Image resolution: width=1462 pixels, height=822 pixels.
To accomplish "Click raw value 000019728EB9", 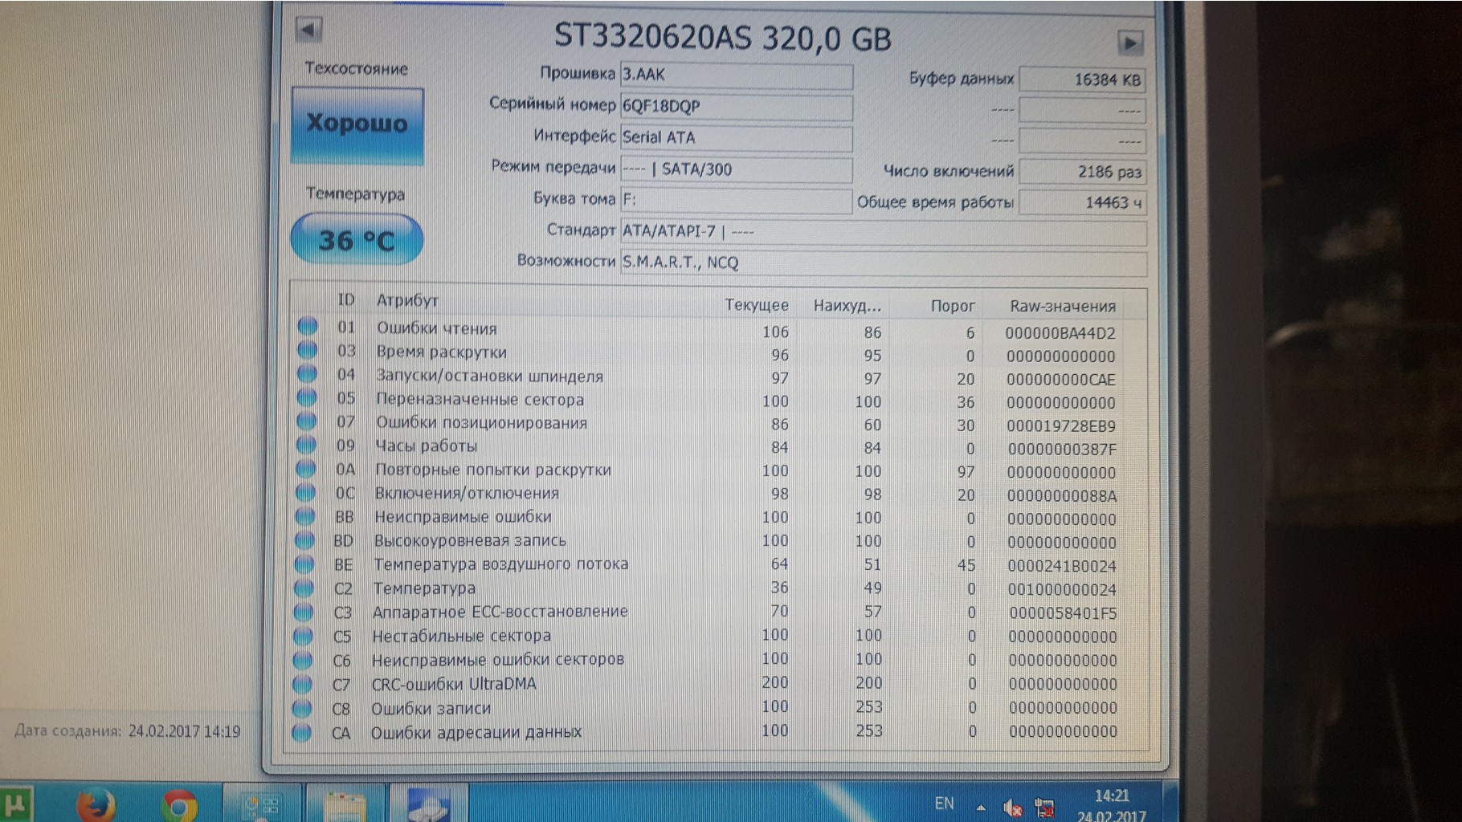I will coord(1061,426).
